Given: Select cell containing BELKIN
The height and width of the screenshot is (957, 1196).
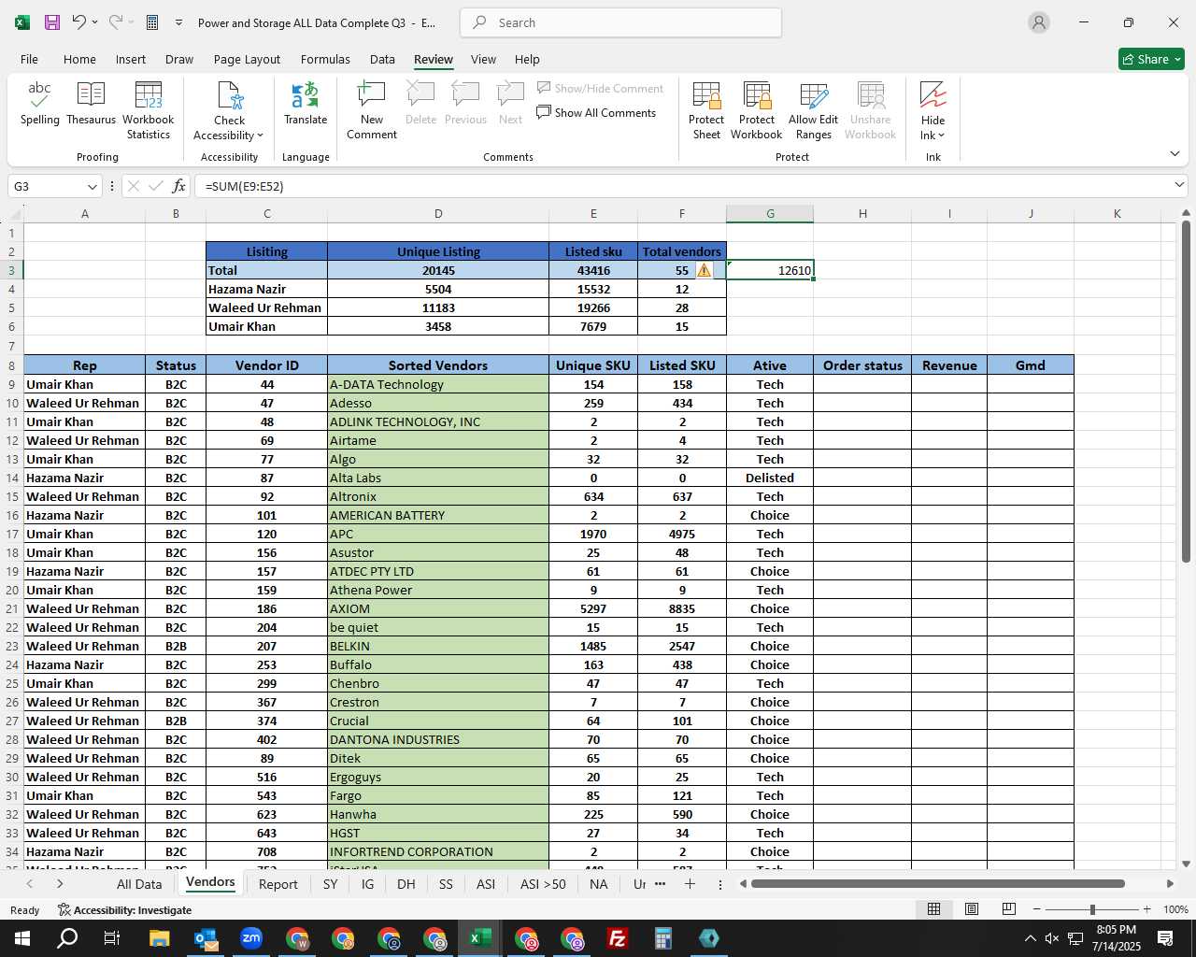Looking at the screenshot, I should (438, 646).
